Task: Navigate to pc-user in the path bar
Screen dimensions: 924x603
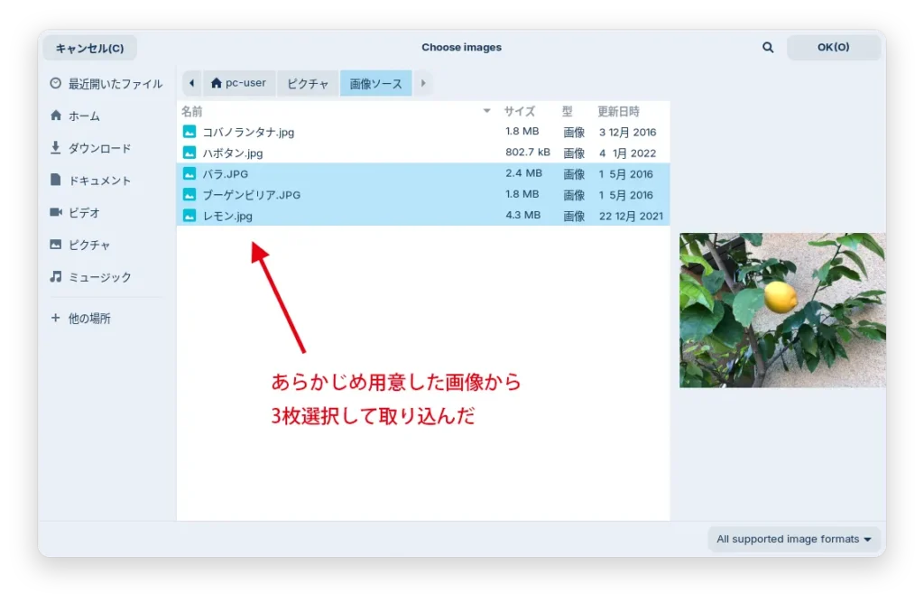Action: tap(239, 83)
